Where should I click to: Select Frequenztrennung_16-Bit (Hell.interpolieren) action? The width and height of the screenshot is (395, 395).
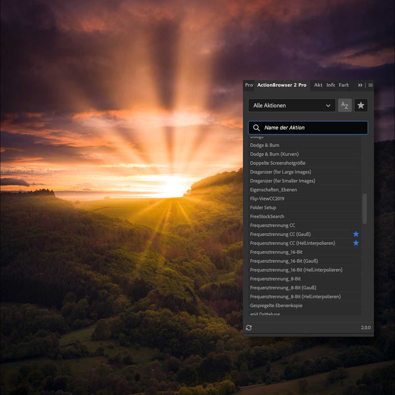coord(304,270)
